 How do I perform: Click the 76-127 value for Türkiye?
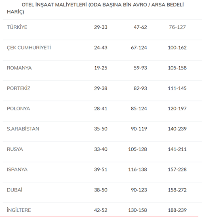click(x=177, y=27)
